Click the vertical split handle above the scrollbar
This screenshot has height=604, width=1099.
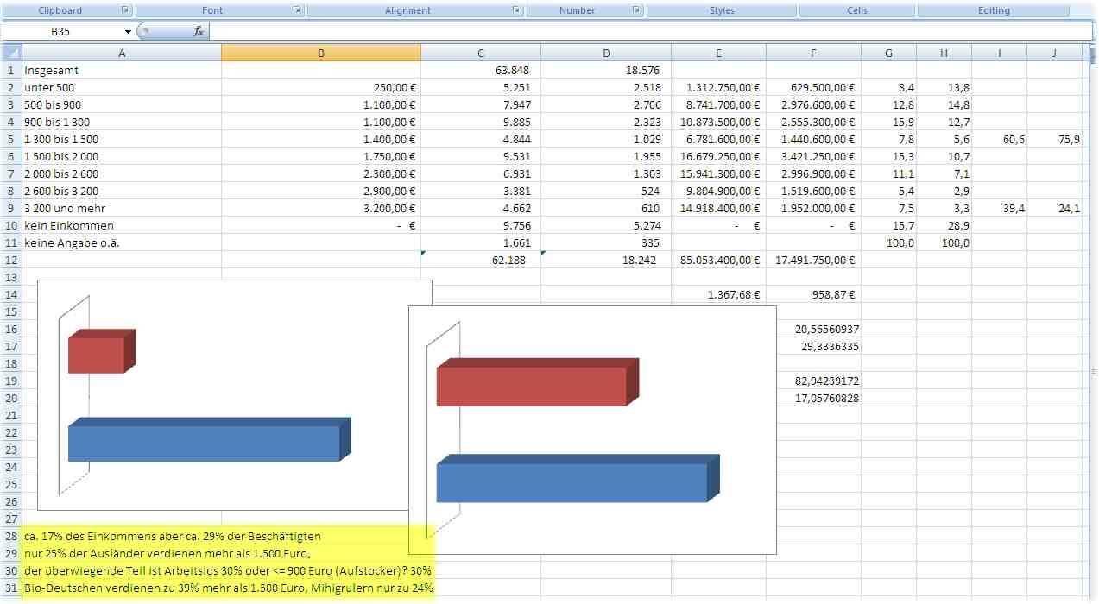[1091, 47]
